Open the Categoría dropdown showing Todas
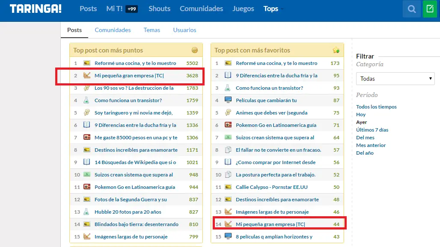The height and width of the screenshot is (247, 440). (x=395, y=79)
